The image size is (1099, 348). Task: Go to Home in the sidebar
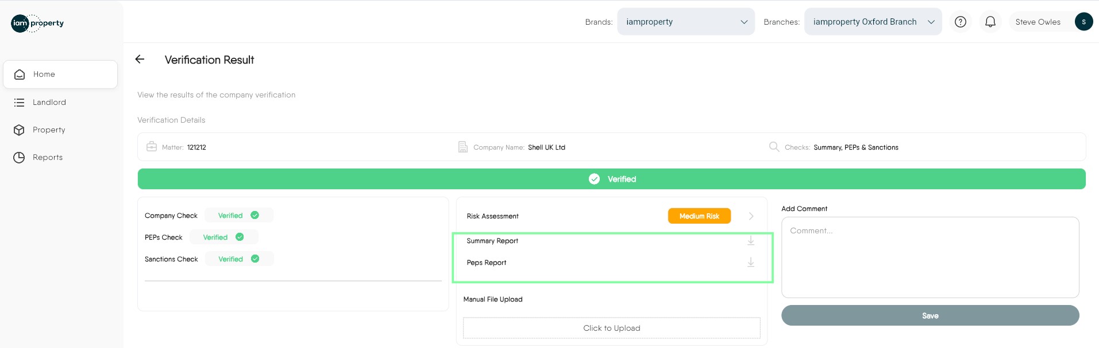pos(60,75)
